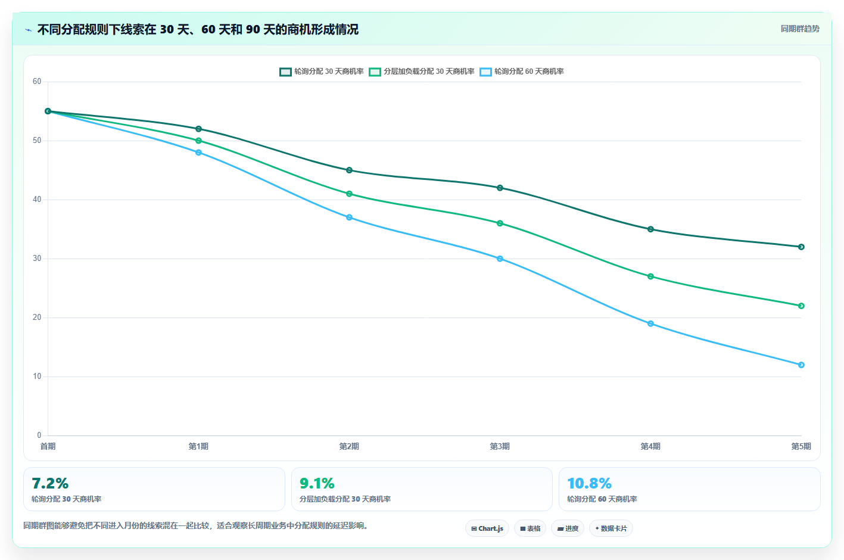The width and height of the screenshot is (844, 560).
Task: Click the y-axis value 40
Action: [x=37, y=200]
